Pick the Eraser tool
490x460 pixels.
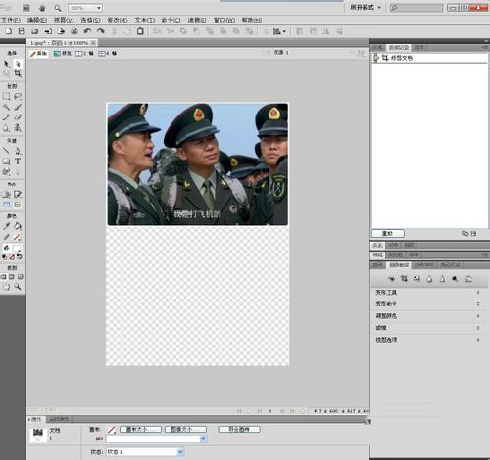pyautogui.click(x=18, y=117)
